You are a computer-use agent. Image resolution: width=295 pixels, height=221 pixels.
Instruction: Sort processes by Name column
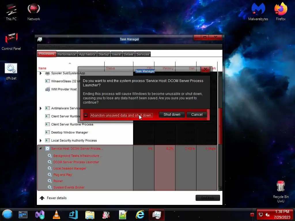(42, 68)
